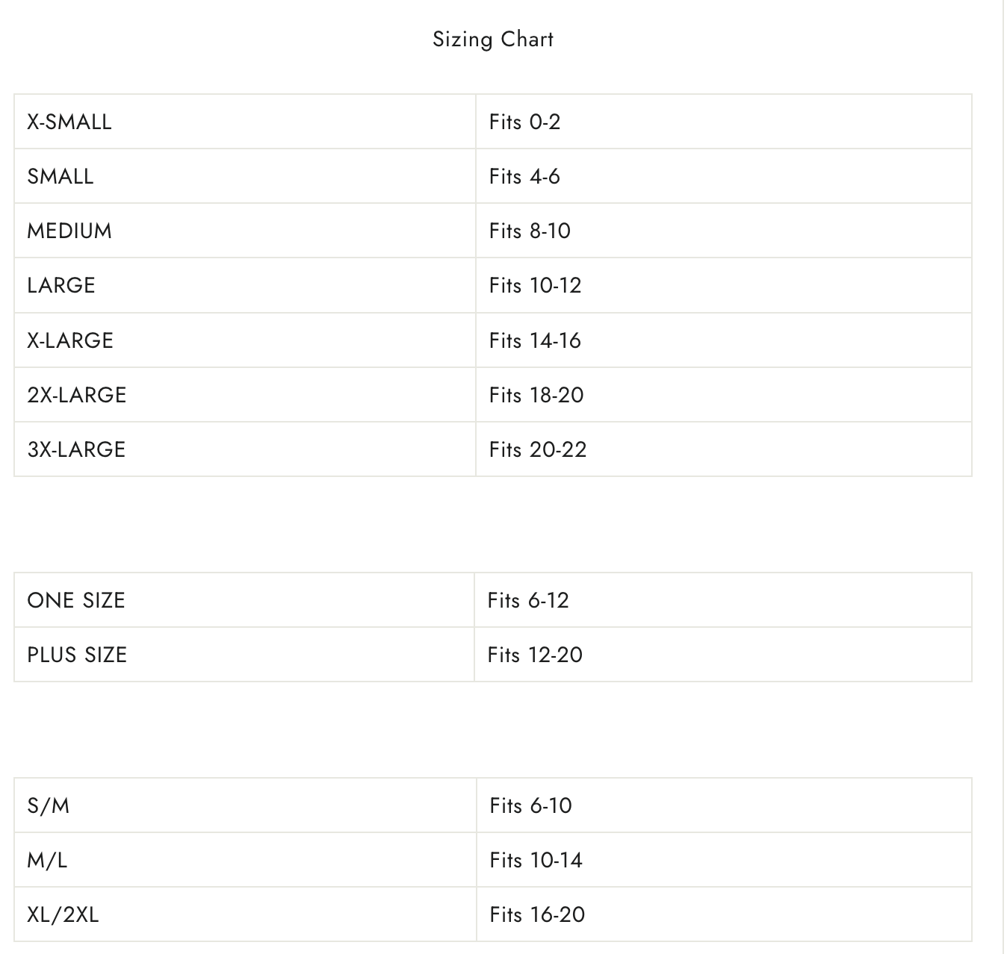Click the Fits 10-14 cell
This screenshot has height=954, width=1007.
(x=724, y=860)
